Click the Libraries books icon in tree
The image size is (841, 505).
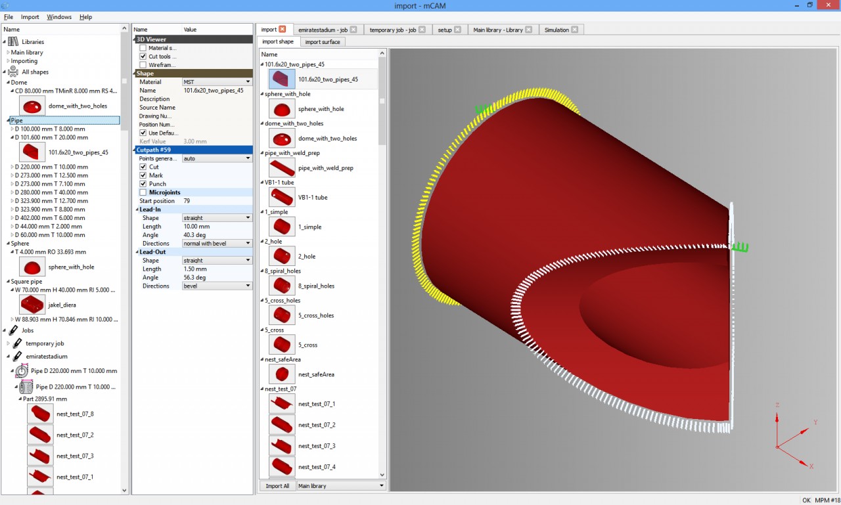[13, 41]
